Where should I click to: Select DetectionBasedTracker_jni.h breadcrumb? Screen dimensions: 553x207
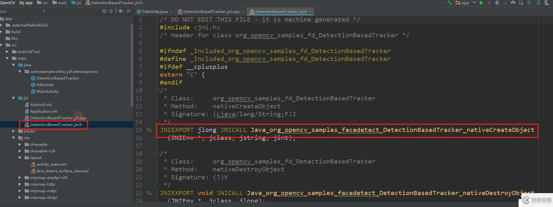(x=114, y=3)
